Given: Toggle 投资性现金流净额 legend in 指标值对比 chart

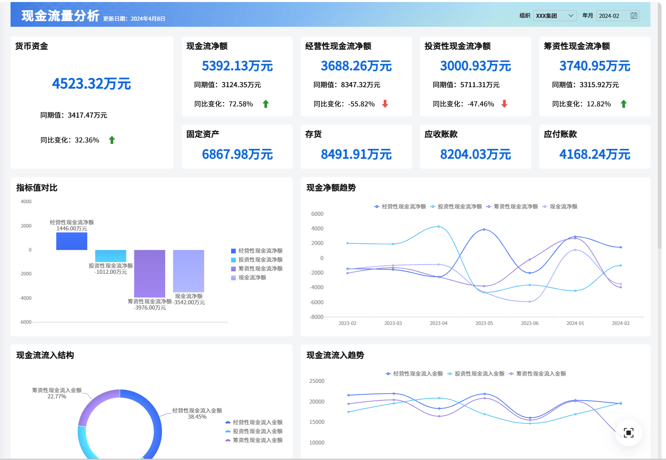Looking at the screenshot, I should tap(256, 260).
